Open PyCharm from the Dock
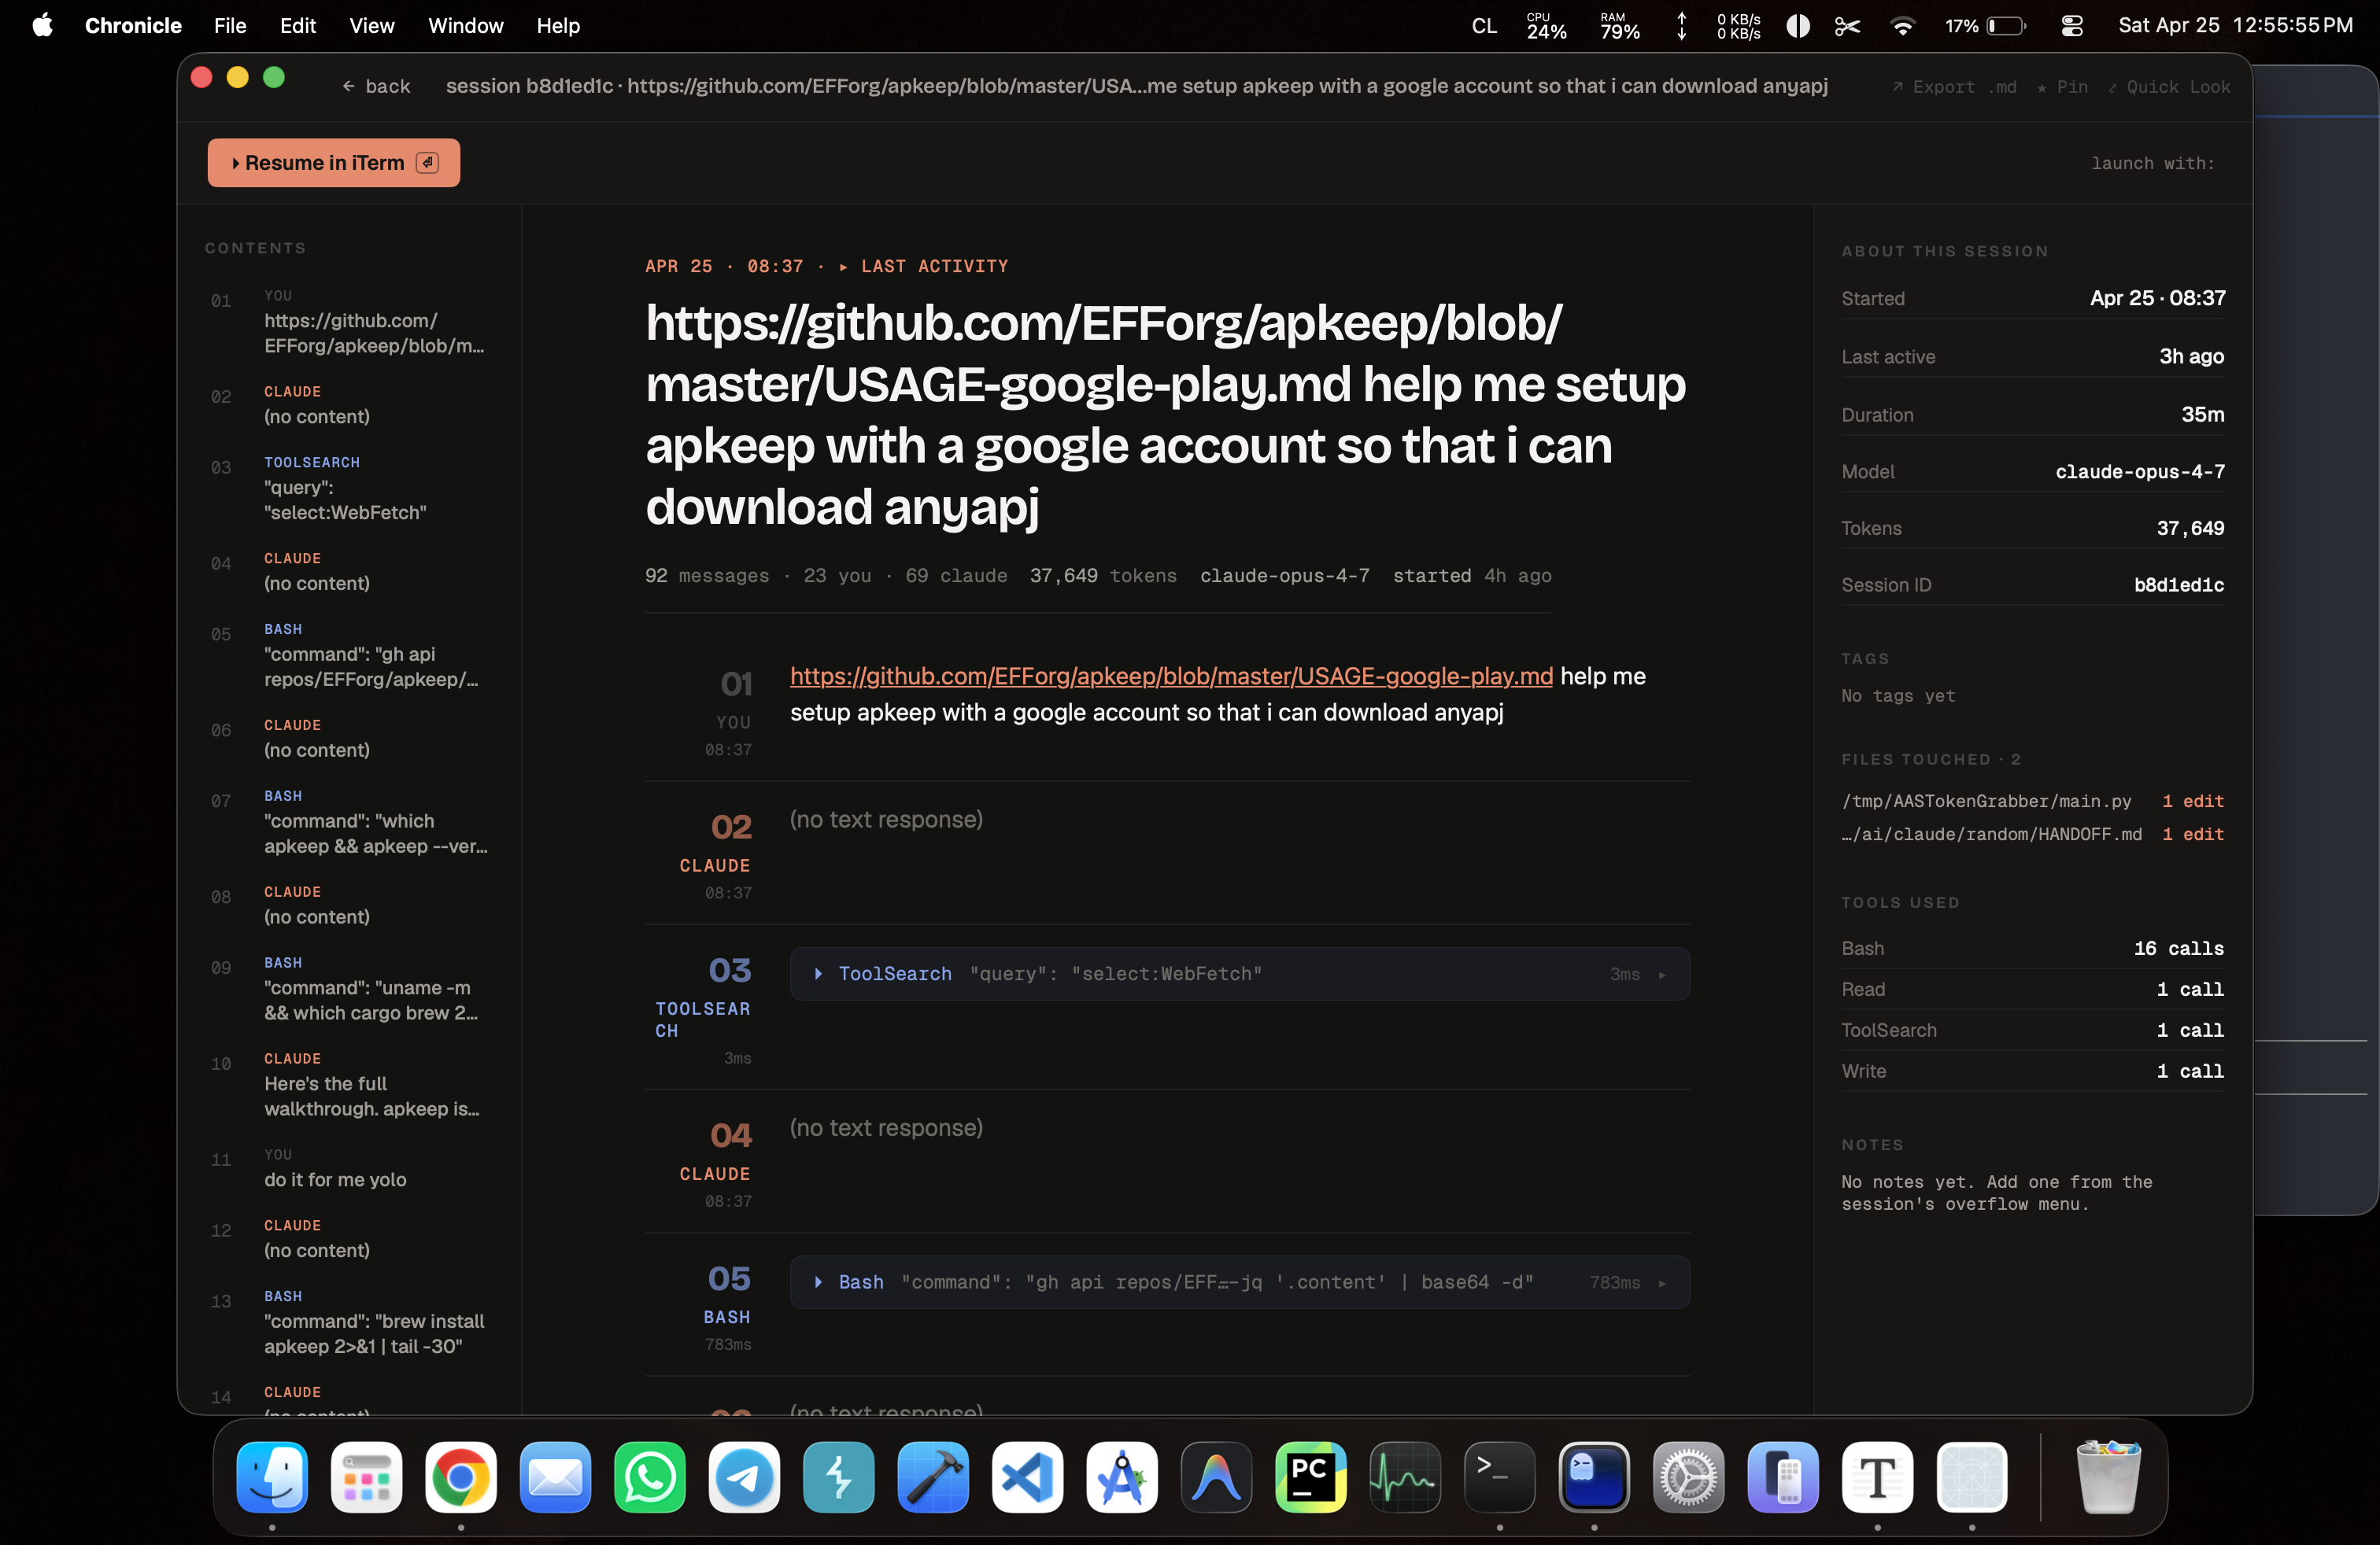2380x1545 pixels. (x=1311, y=1477)
